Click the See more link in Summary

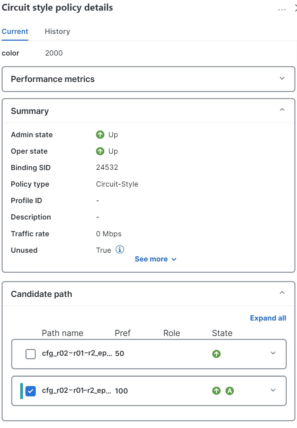click(151, 259)
